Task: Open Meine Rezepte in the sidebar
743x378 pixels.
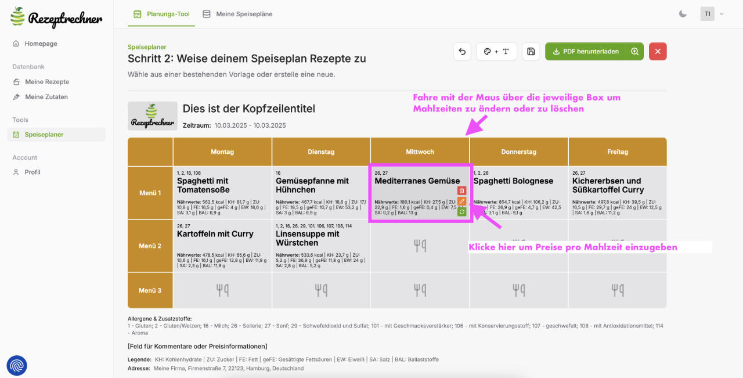Action: click(46, 82)
